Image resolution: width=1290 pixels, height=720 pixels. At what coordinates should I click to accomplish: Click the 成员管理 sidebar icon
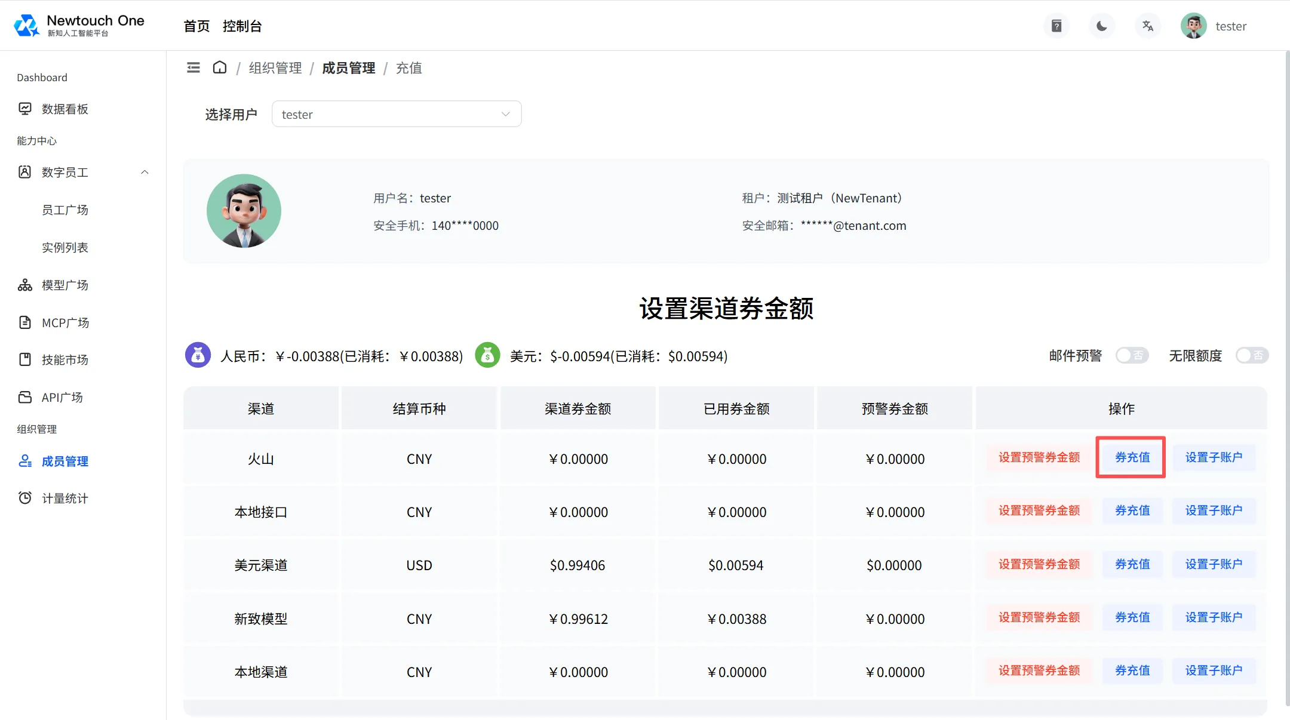pyautogui.click(x=25, y=461)
